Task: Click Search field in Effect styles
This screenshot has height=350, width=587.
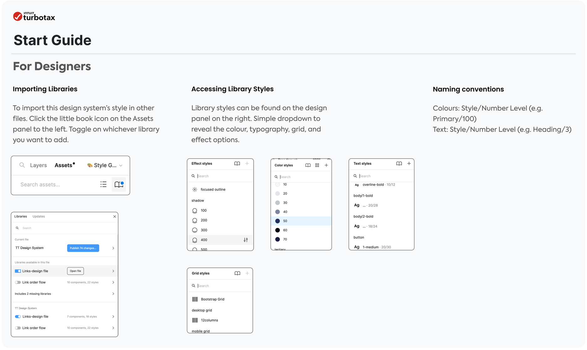Action: (220, 176)
